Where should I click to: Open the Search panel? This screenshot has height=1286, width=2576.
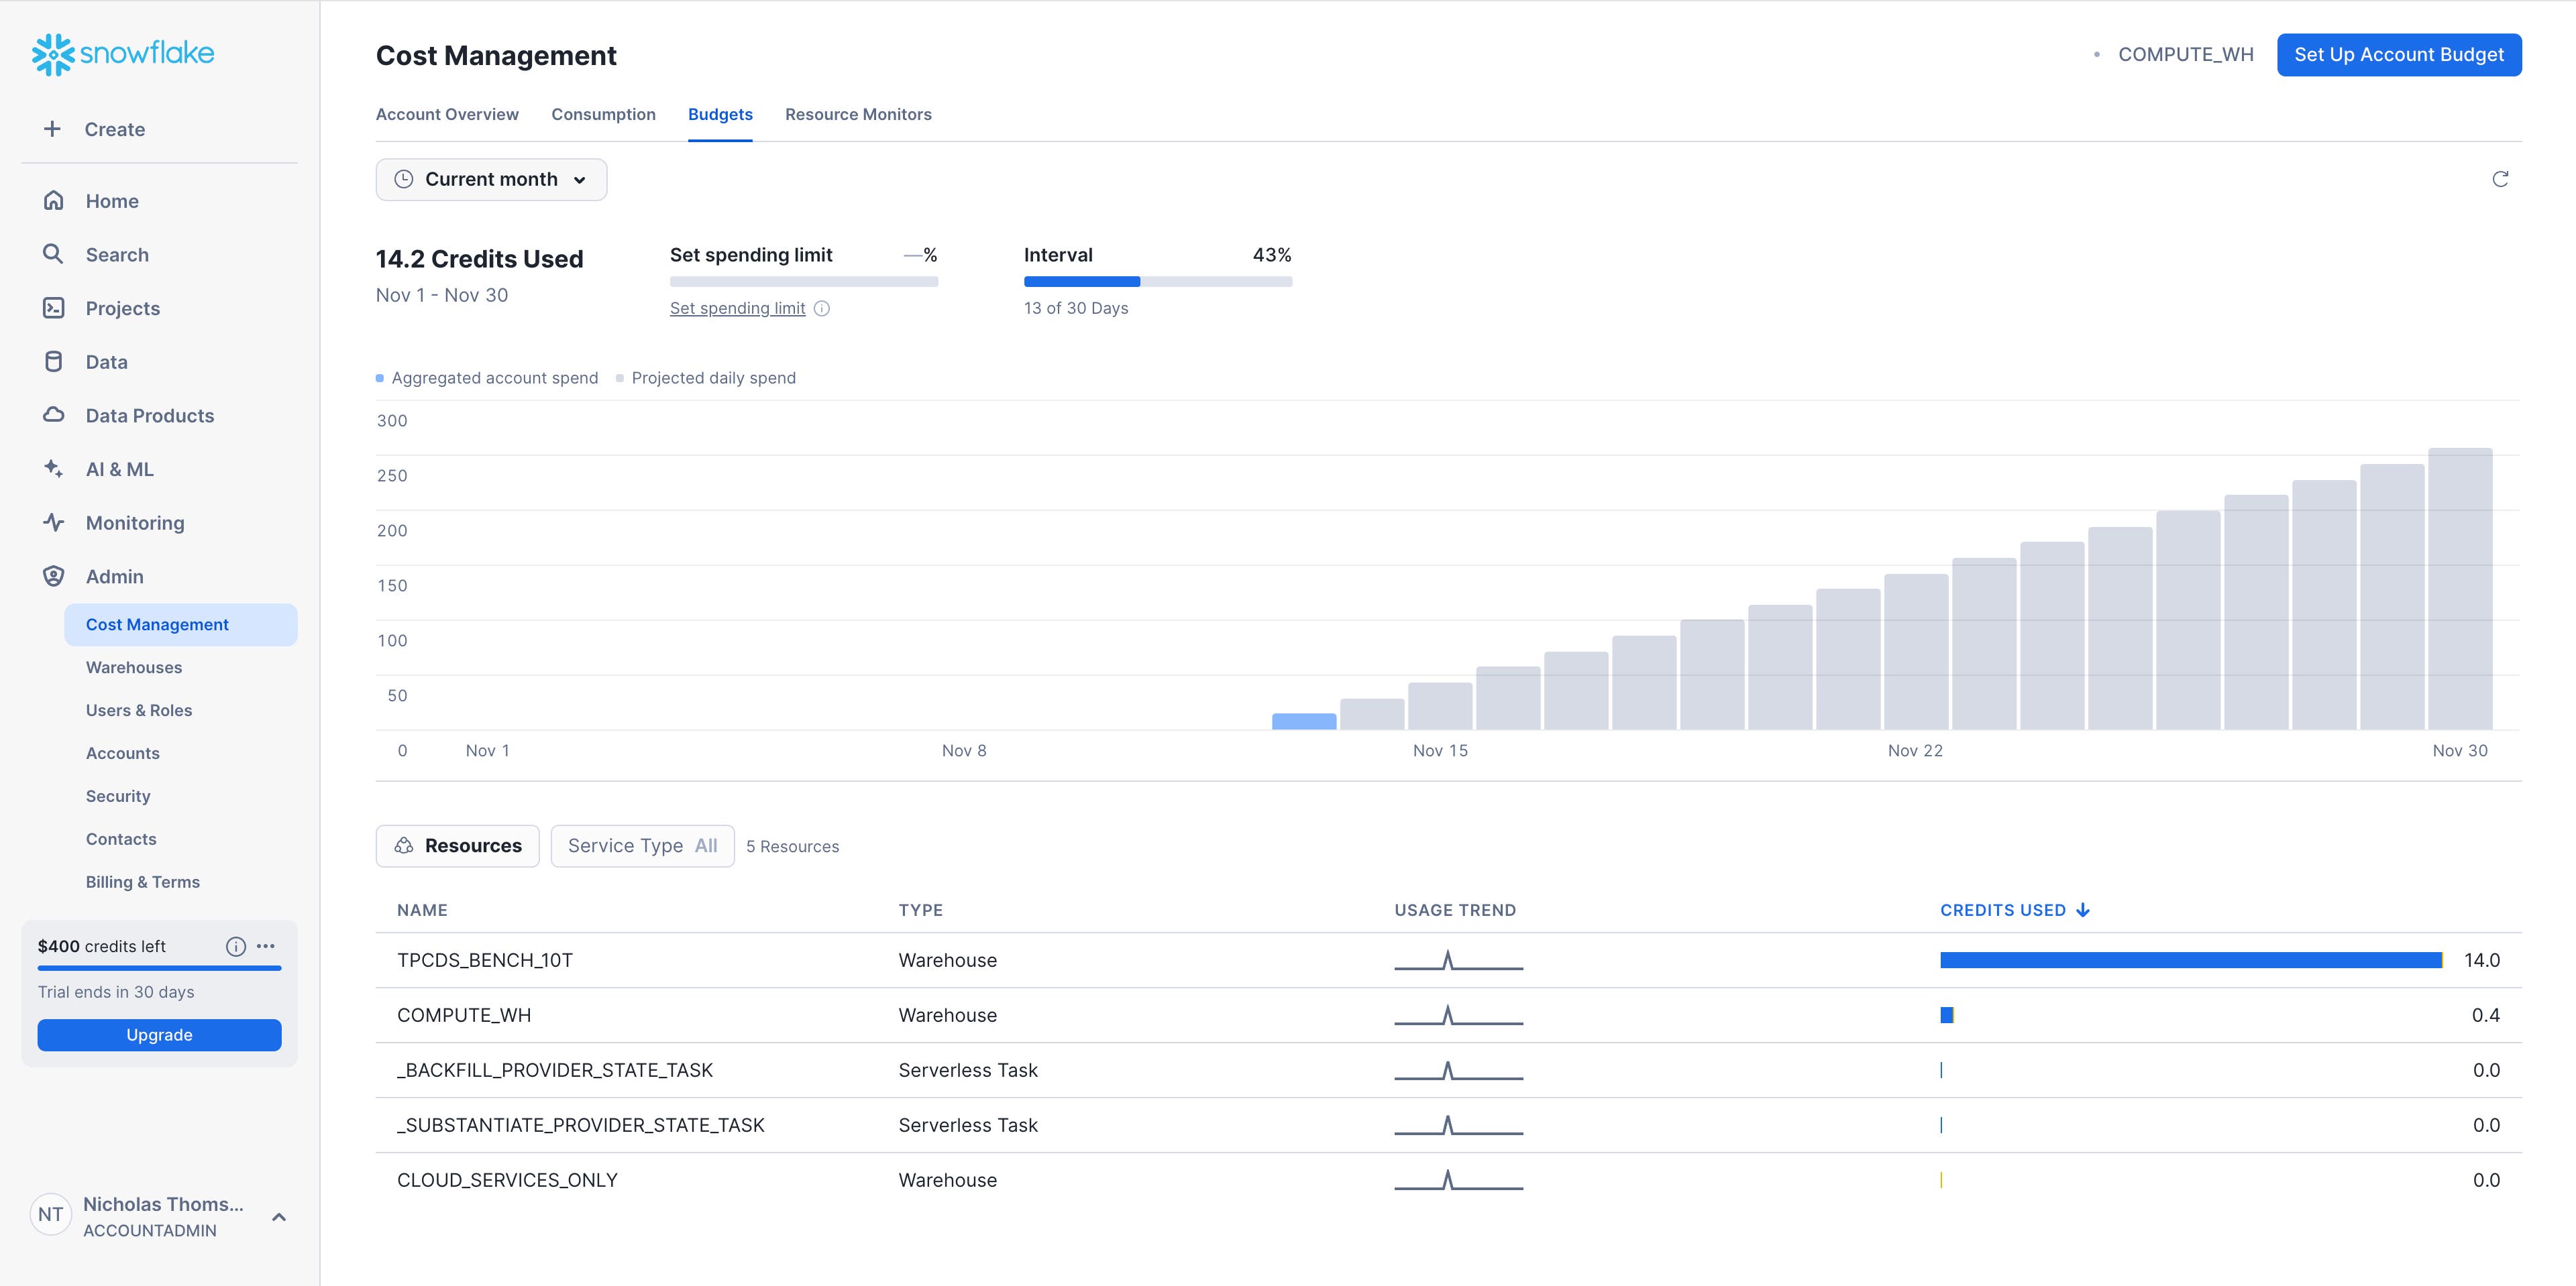coord(117,254)
